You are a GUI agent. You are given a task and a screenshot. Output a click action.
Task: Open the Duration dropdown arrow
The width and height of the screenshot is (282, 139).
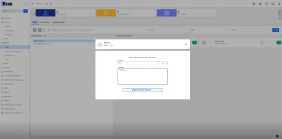click(x=166, y=63)
